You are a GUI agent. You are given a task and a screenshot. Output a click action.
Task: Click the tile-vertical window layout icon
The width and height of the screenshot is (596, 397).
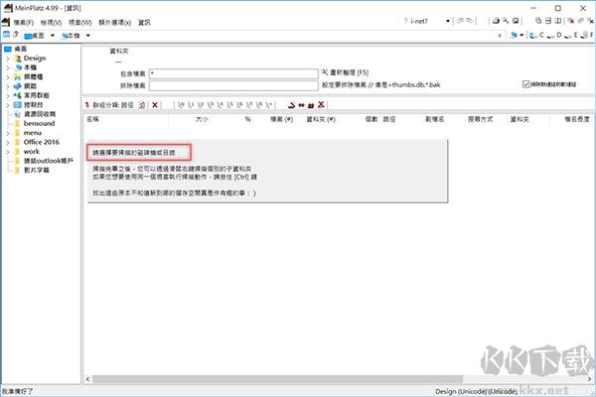[x=558, y=21]
